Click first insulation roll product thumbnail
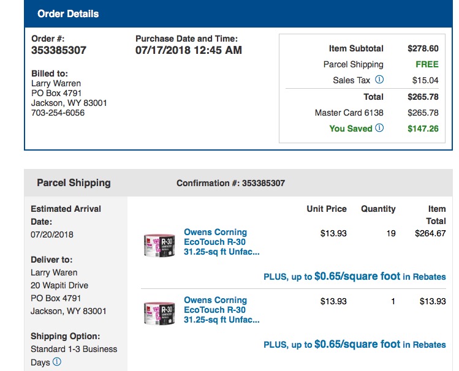The width and height of the screenshot is (459, 371). (159, 245)
